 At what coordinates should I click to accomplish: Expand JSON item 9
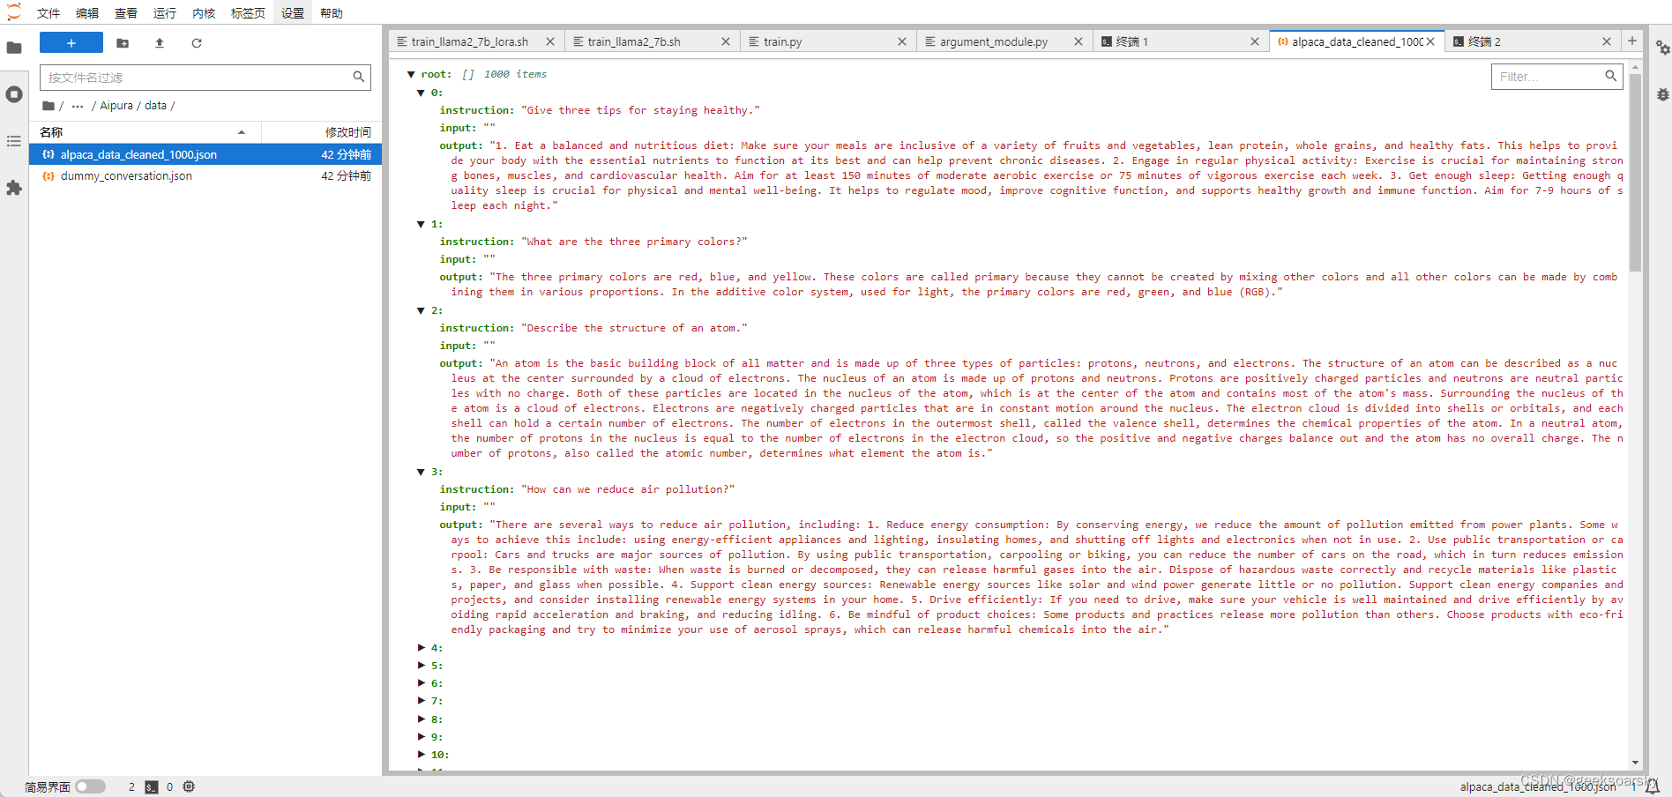[x=422, y=737]
